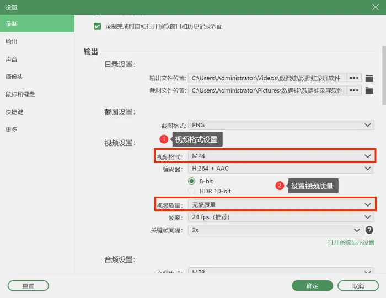Image resolution: width=386 pixels, height=298 pixels.
Task: Open the 打开系统显示设置 link
Action: 351,242
